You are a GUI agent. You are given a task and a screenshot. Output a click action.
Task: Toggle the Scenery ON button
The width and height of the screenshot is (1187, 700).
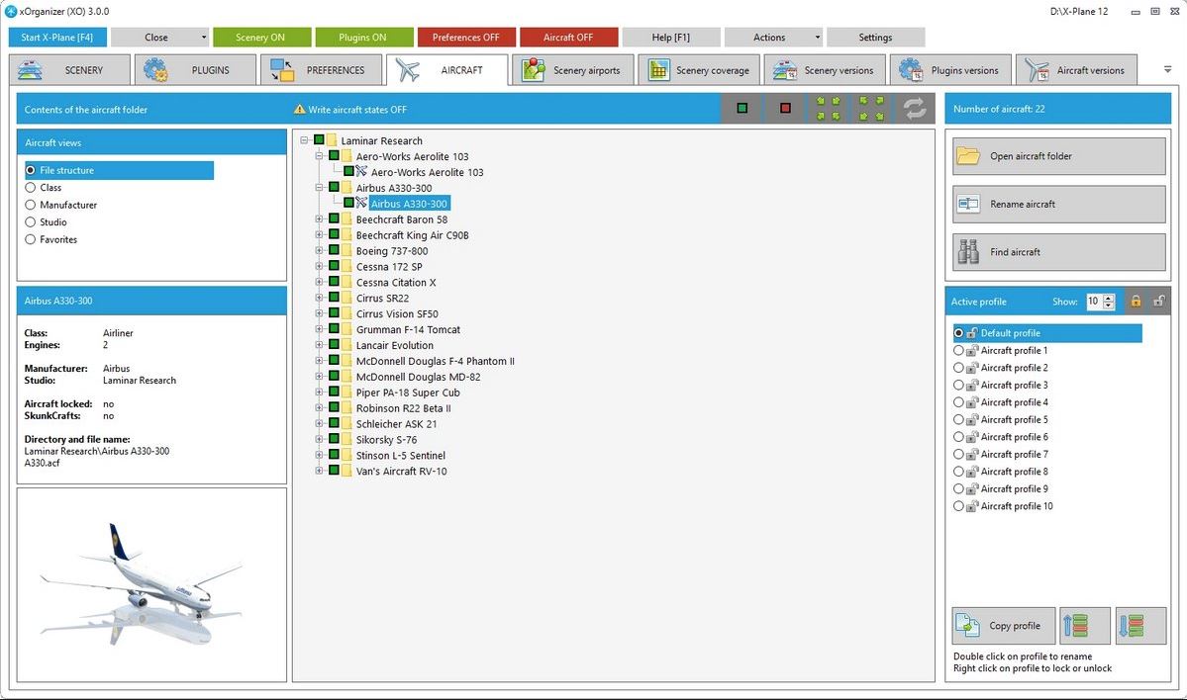(x=262, y=37)
